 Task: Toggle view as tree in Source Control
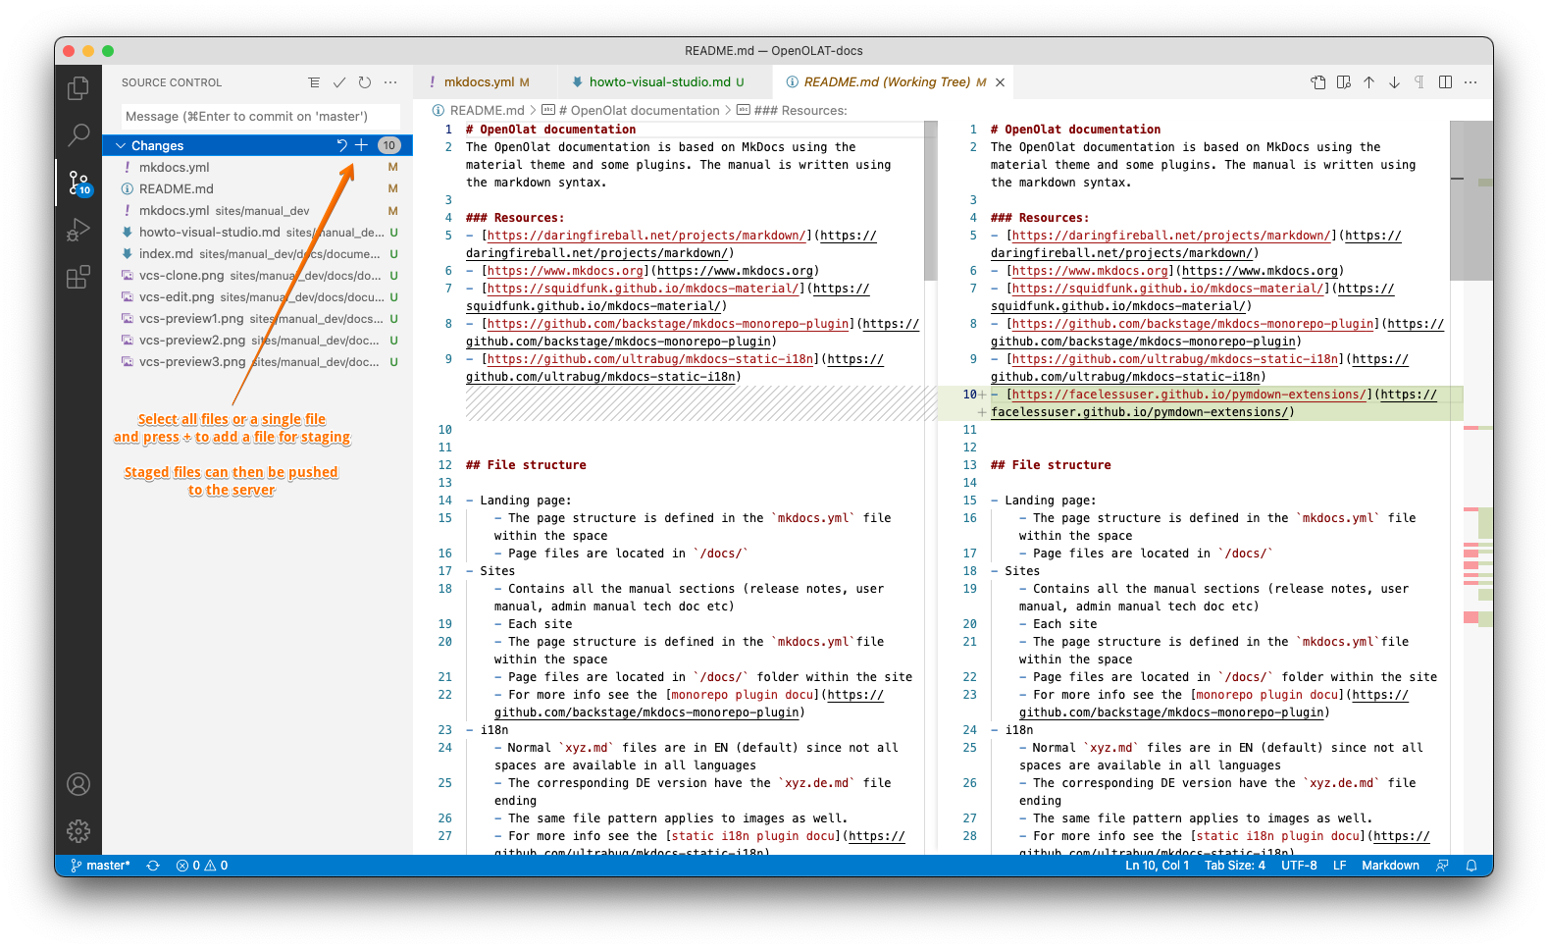tap(314, 82)
